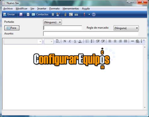The height and width of the screenshot is (117, 149).
Task: Open the Insertar menu
Action: [42, 9]
